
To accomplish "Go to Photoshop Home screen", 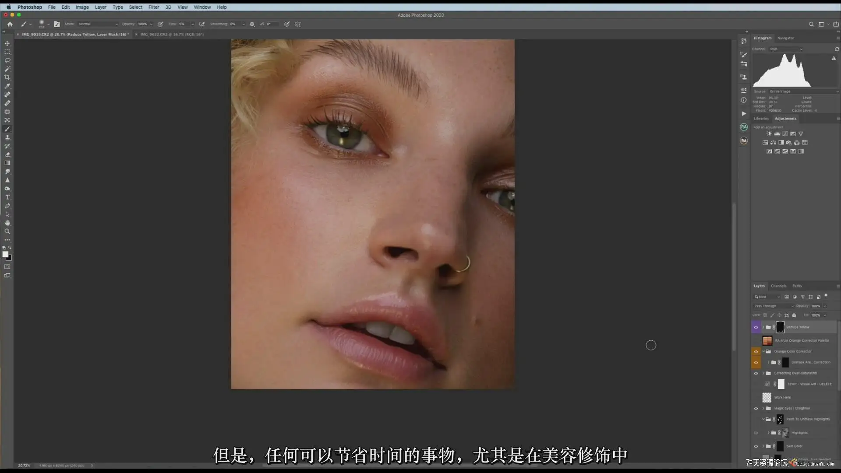I will coord(10,24).
